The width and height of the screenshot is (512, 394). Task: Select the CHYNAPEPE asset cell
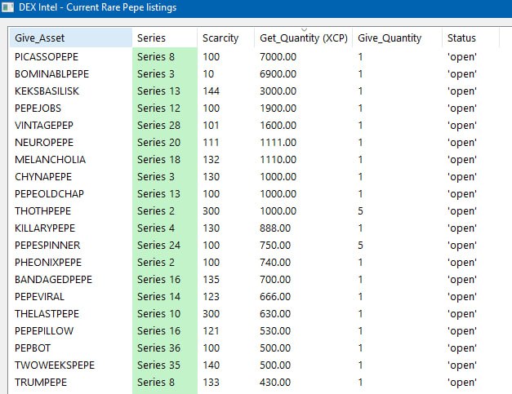click(43, 177)
